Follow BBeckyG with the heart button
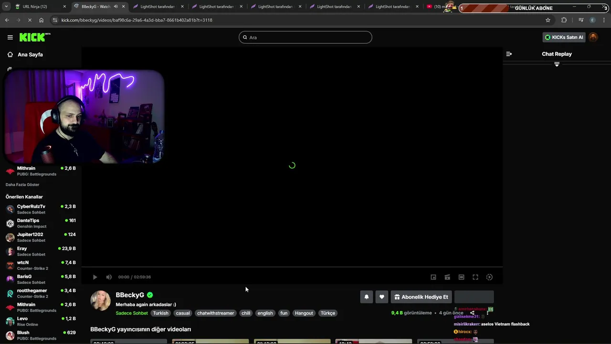The image size is (611, 344). [382, 297]
